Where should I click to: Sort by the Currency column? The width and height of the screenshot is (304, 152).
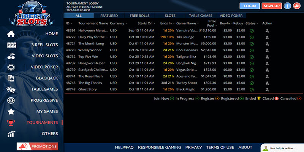point(119,23)
